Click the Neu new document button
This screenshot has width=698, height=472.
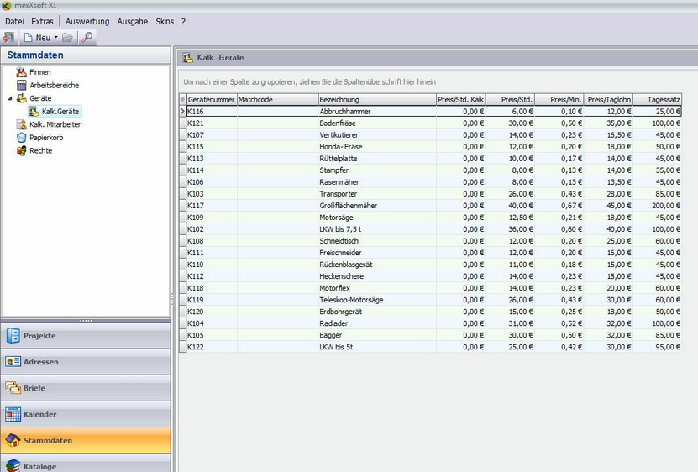pyautogui.click(x=38, y=38)
